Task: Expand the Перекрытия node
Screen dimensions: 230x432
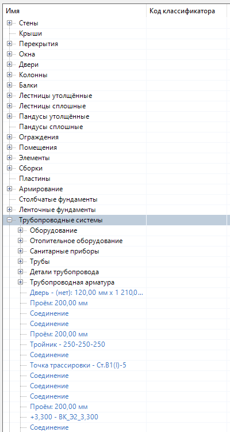Action: point(10,44)
